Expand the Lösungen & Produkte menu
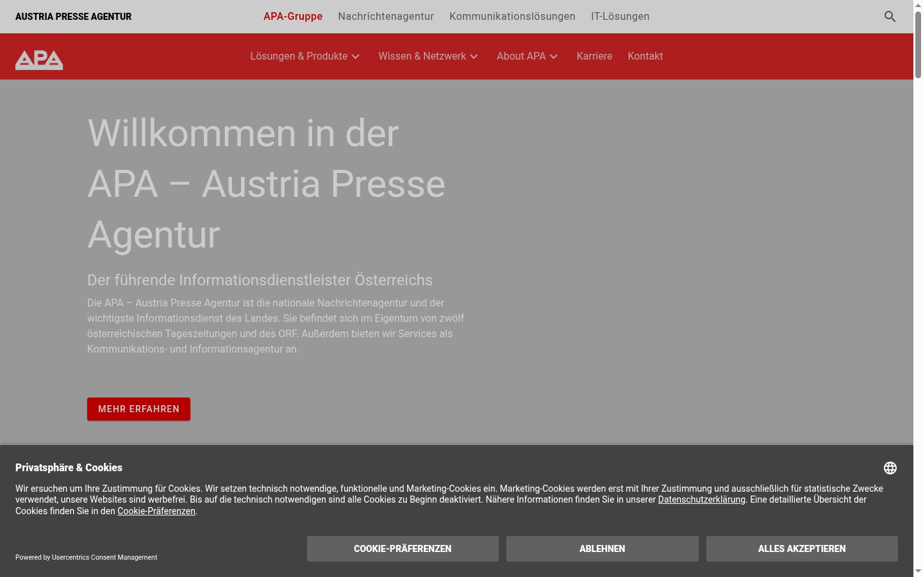 tap(305, 56)
